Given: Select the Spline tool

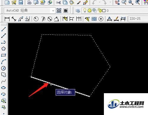Looking at the screenshot, I should pyautogui.click(x=4, y=81).
